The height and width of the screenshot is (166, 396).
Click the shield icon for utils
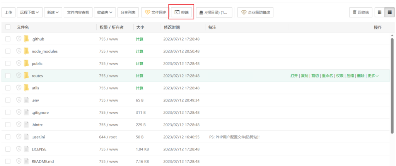coord(19,88)
